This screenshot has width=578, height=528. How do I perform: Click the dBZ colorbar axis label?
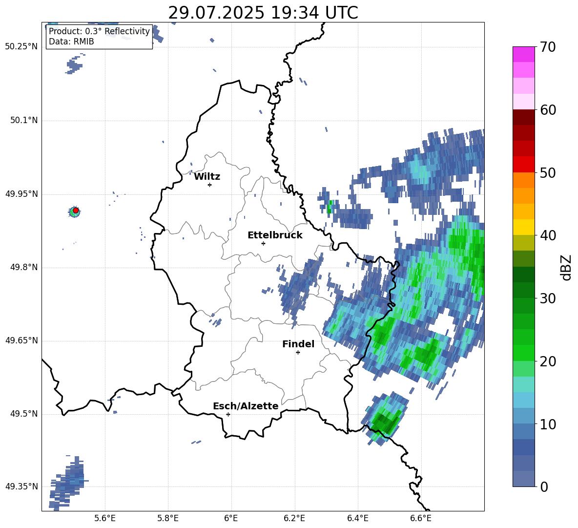pyautogui.click(x=566, y=267)
